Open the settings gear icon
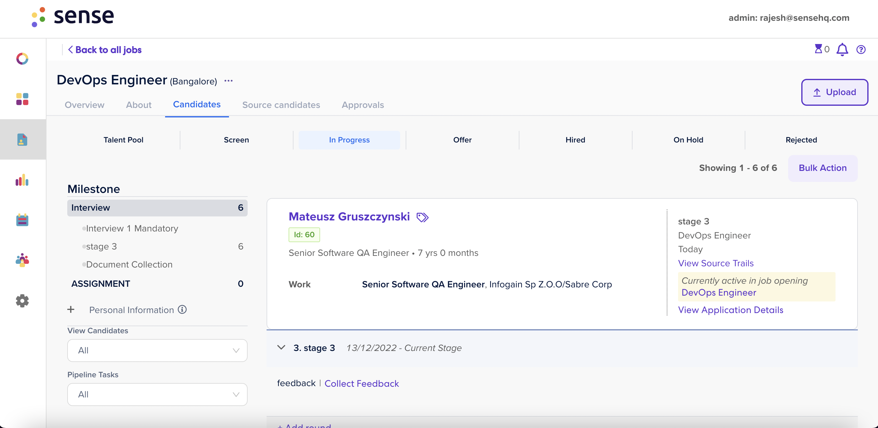878x428 pixels. (22, 301)
